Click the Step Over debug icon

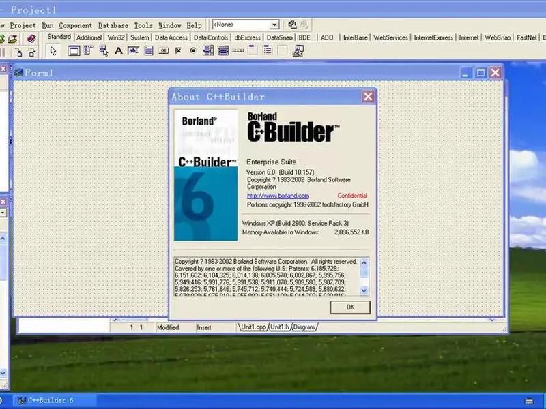[32, 53]
